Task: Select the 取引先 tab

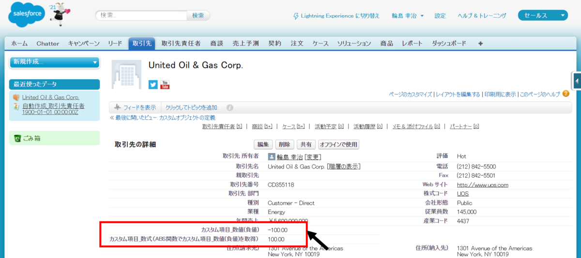Action: (142, 43)
